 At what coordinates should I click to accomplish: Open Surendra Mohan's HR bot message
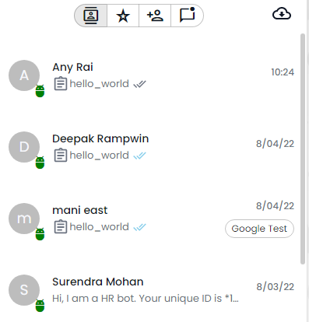[146, 299]
